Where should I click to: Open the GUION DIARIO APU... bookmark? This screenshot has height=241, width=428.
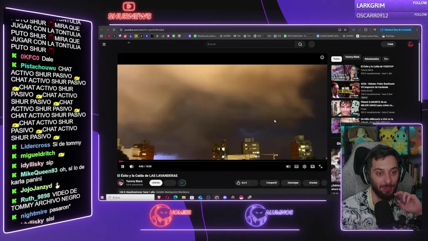point(328,36)
